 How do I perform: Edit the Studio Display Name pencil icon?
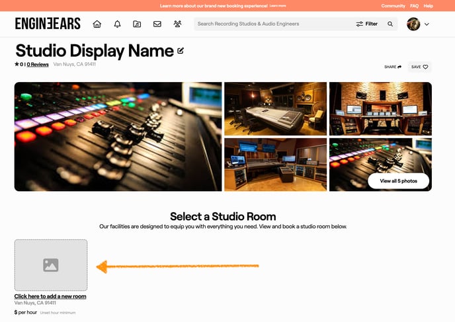[181, 51]
